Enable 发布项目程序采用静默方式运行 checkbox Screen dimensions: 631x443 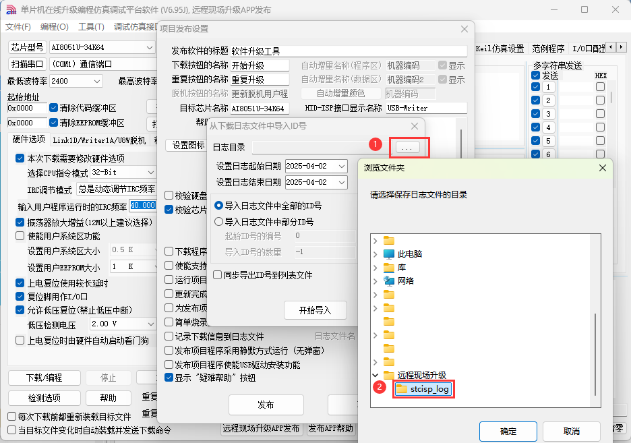(x=169, y=351)
